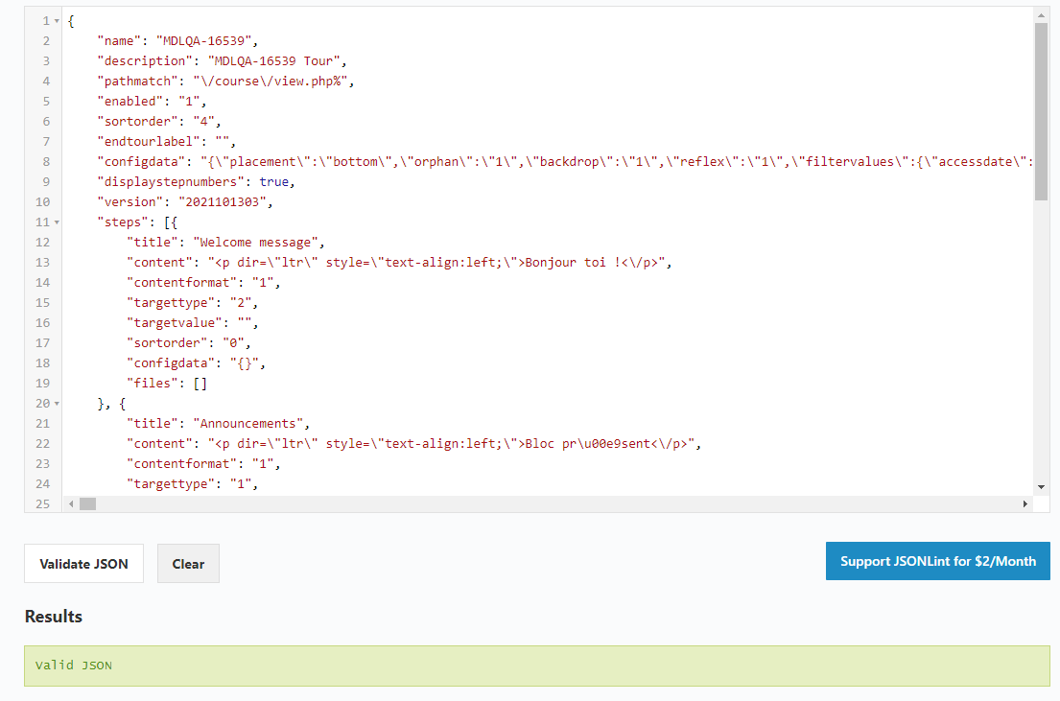Click the content line containing Bonjour toi
Viewport: 1060px width, 701px height.
(x=399, y=263)
